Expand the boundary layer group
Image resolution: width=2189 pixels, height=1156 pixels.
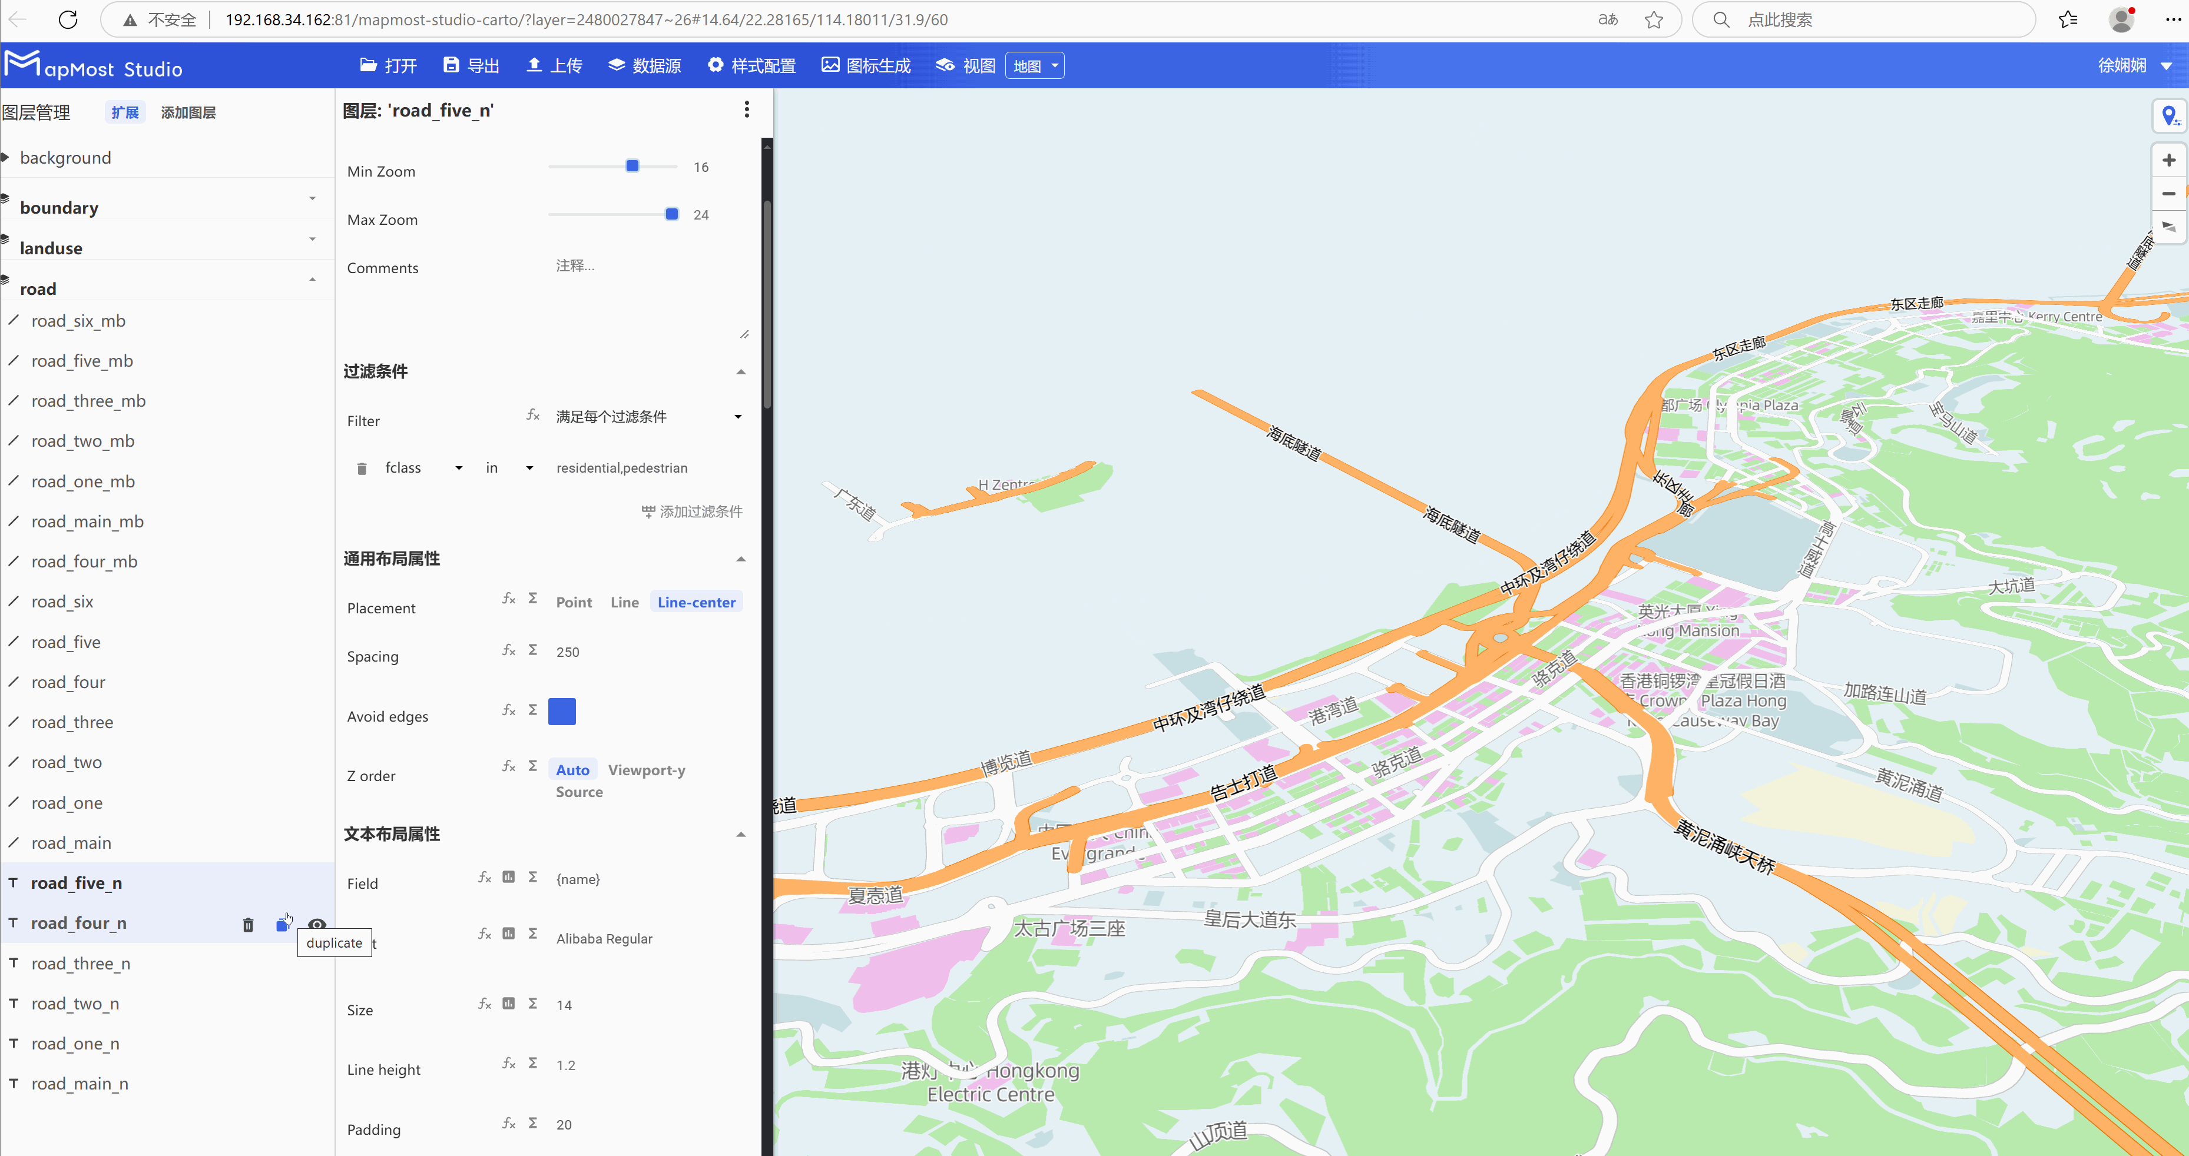click(x=312, y=198)
